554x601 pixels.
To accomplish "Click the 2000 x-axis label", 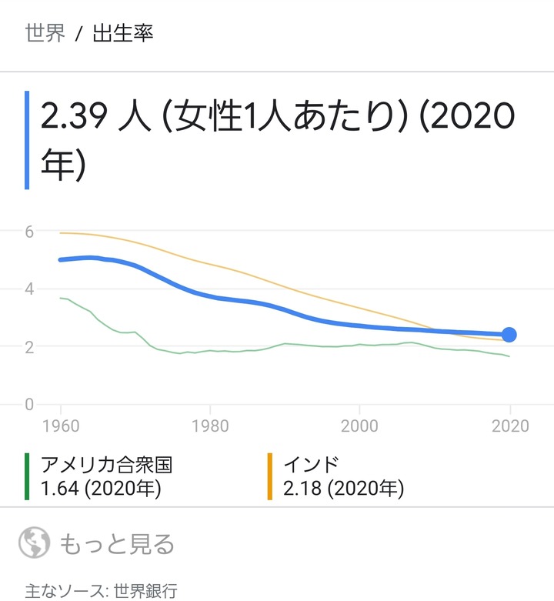I will pyautogui.click(x=359, y=426).
